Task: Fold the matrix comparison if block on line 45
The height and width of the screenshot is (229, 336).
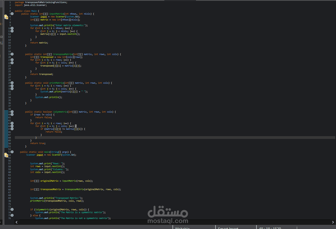Action: click(x=12, y=129)
